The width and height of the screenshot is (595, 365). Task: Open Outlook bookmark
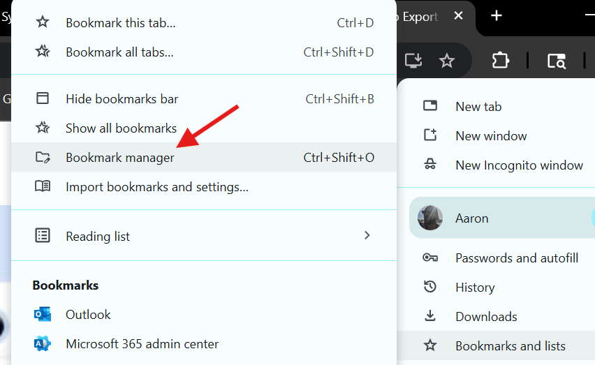click(88, 315)
